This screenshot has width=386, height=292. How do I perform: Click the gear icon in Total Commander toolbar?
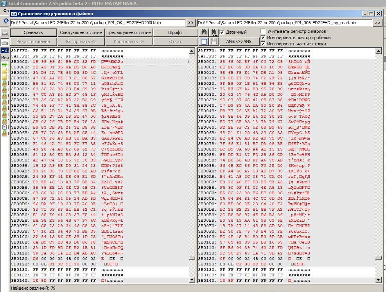5,21
